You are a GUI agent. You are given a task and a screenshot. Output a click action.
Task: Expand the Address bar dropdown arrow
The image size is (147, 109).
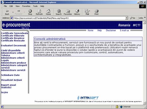pyautogui.click(x=127, y=18)
